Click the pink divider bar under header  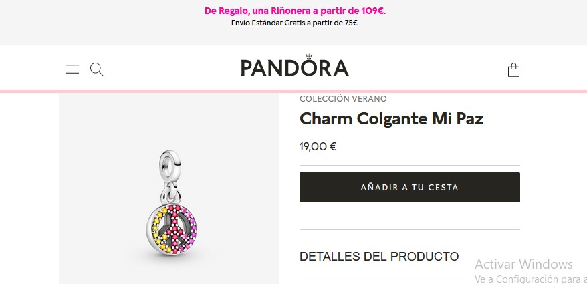tap(293, 92)
